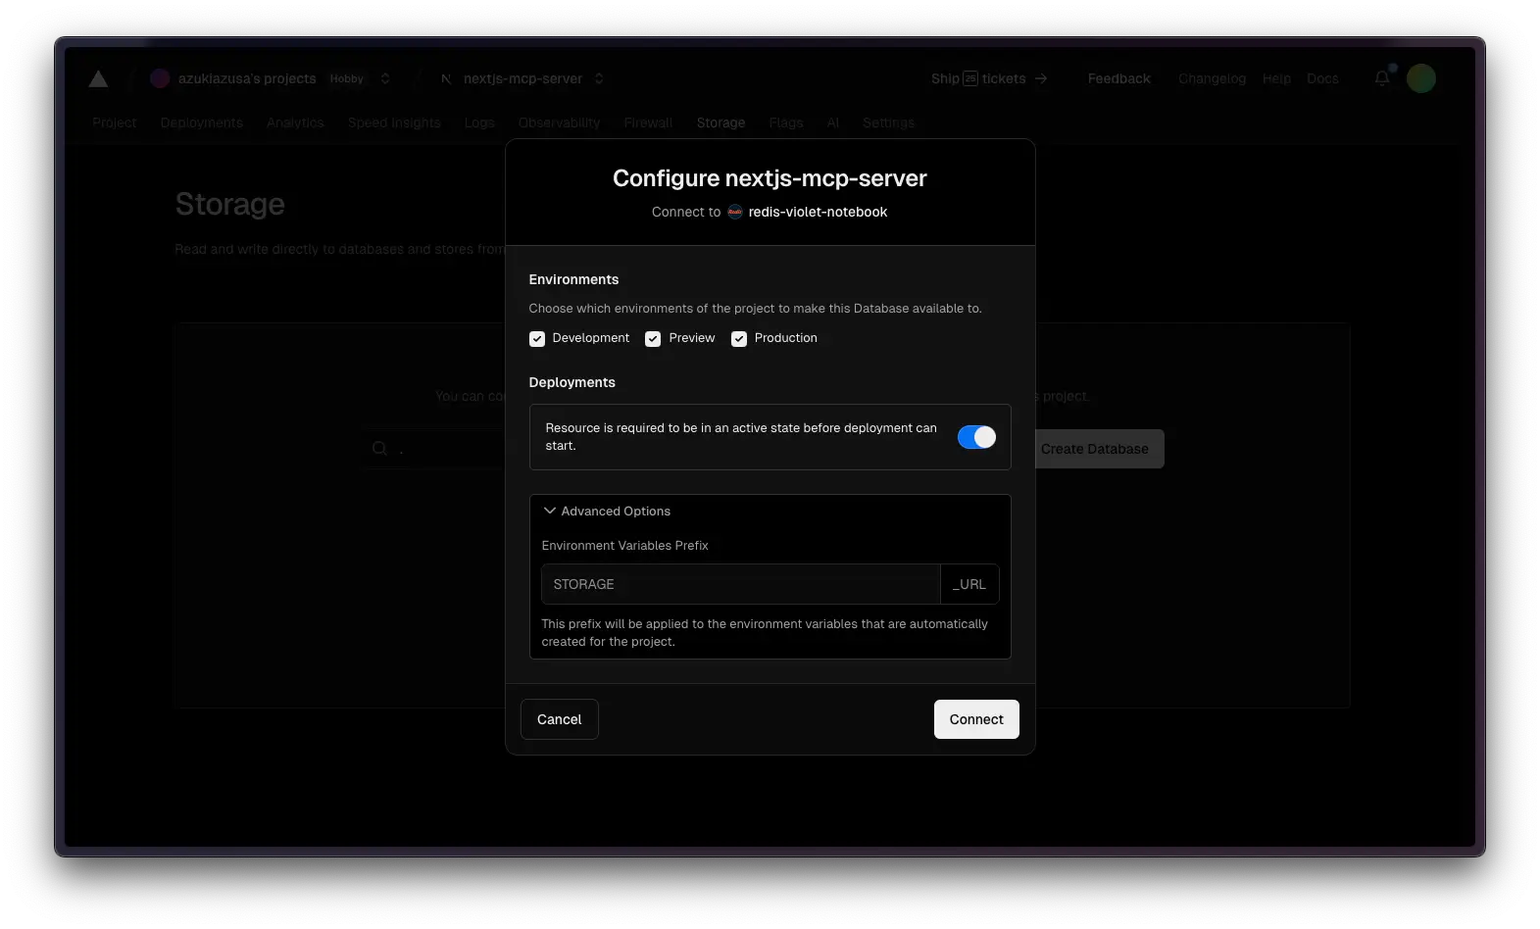Uncheck the Preview environment checkbox

653,339
